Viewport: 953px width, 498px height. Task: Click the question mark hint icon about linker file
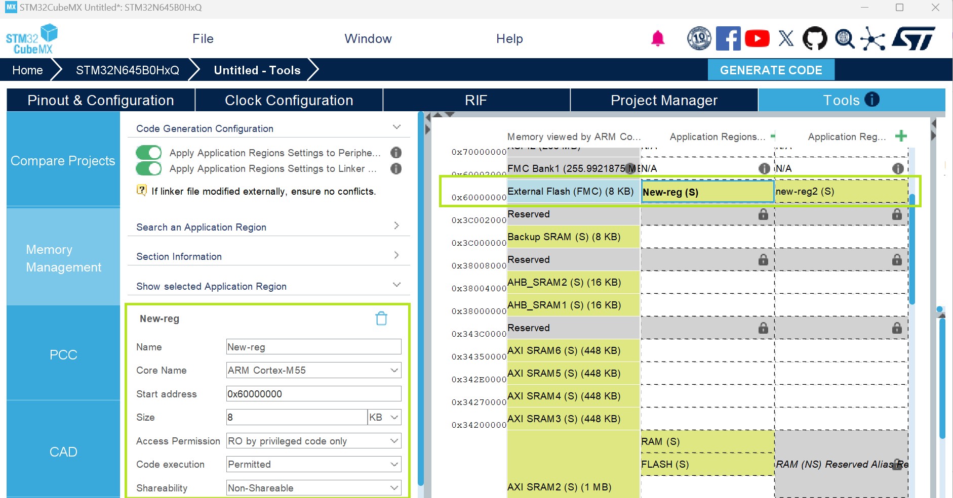point(142,191)
